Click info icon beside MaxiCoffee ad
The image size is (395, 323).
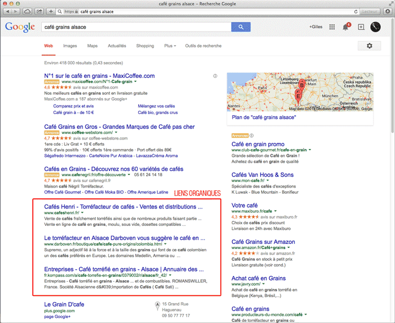coord(215,76)
